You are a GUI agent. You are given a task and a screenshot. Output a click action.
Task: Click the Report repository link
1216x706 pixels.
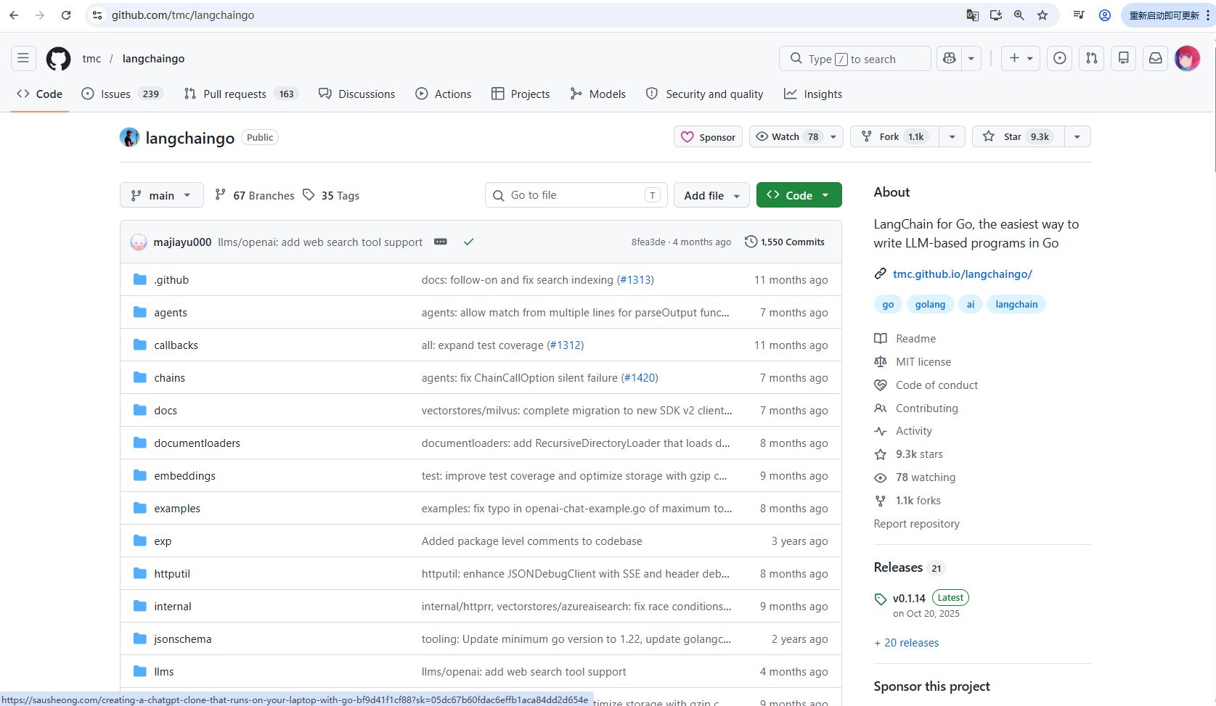[916, 524]
